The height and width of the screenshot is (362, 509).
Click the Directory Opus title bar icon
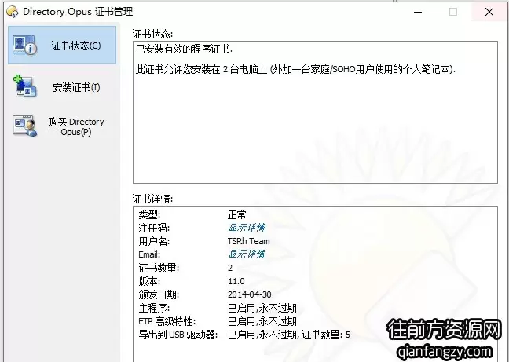pos(13,12)
